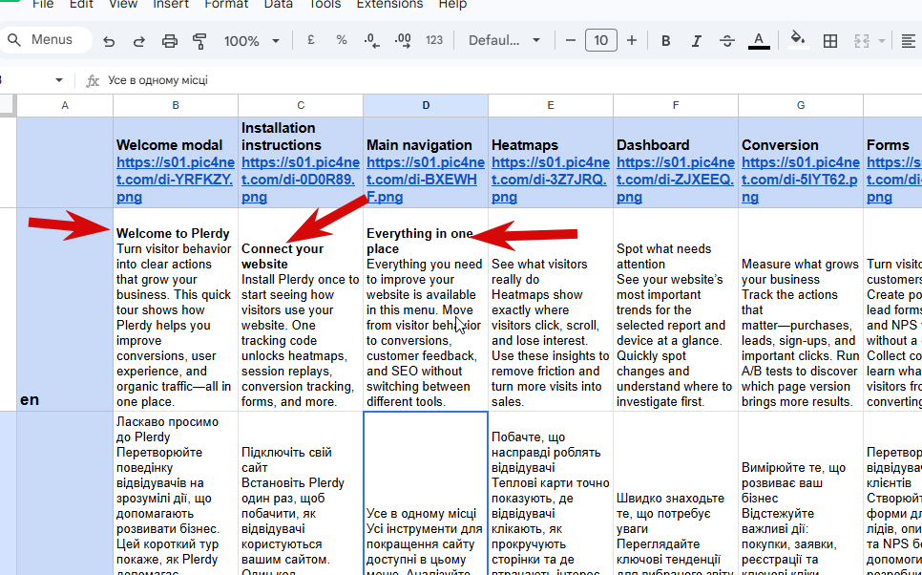
Task: Open the 123 number format menu
Action: pos(434,40)
